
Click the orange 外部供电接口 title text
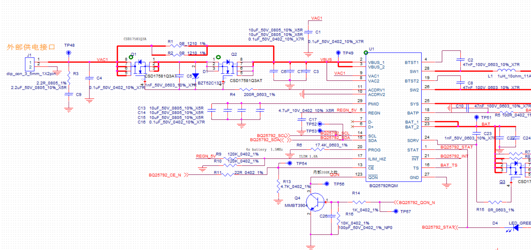coord(31,47)
